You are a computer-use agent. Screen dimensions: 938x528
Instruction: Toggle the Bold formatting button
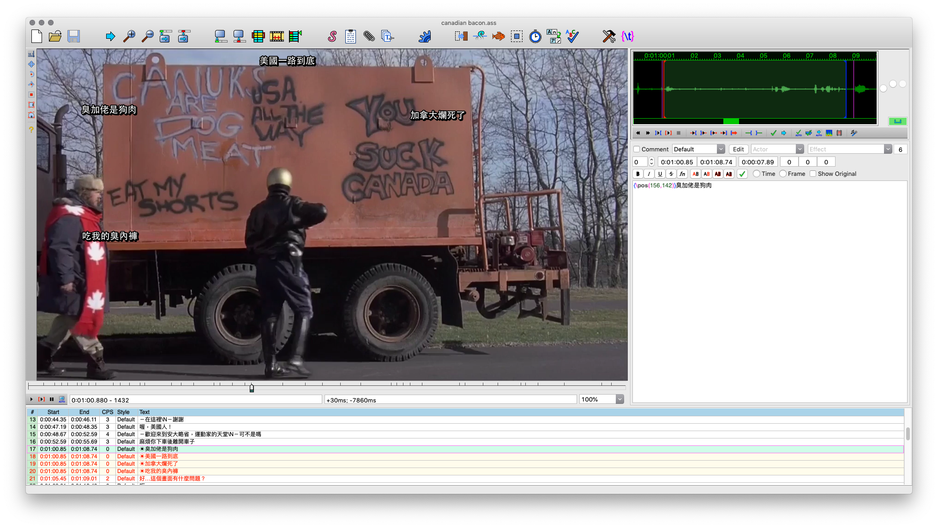pos(638,174)
